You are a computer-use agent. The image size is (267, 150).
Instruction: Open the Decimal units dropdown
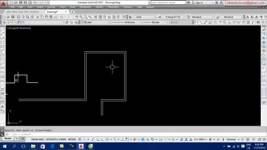click(233, 140)
